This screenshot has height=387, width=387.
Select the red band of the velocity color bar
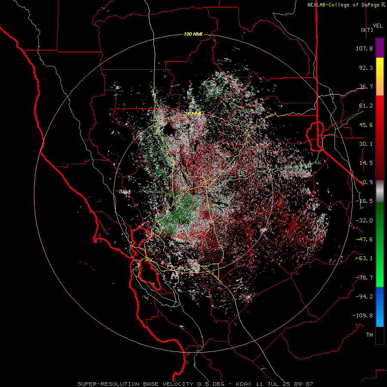click(x=380, y=138)
